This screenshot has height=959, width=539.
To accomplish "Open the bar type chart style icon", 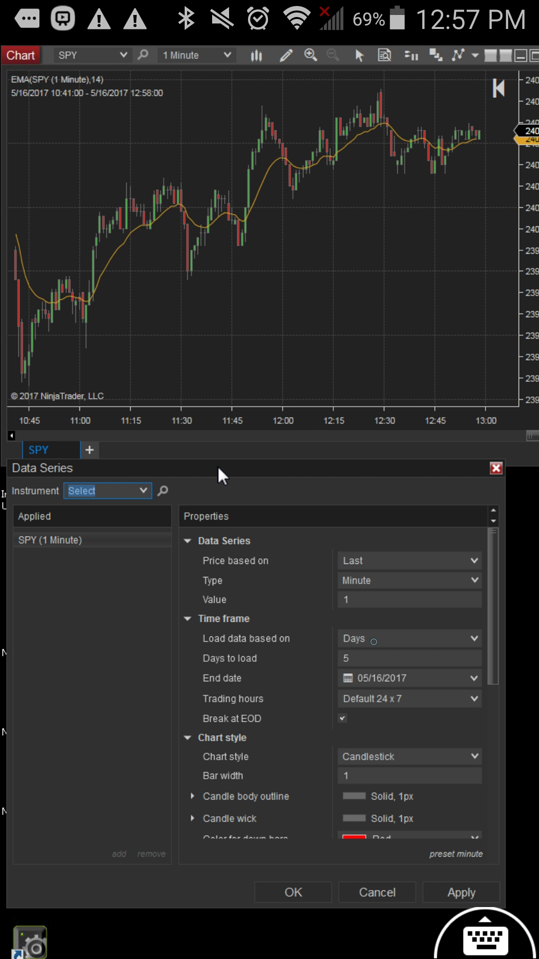I will (257, 55).
